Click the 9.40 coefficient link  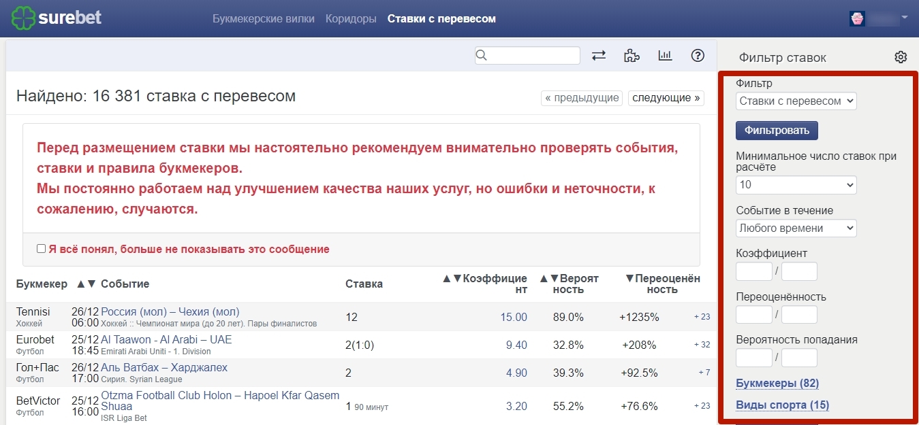pyautogui.click(x=516, y=345)
